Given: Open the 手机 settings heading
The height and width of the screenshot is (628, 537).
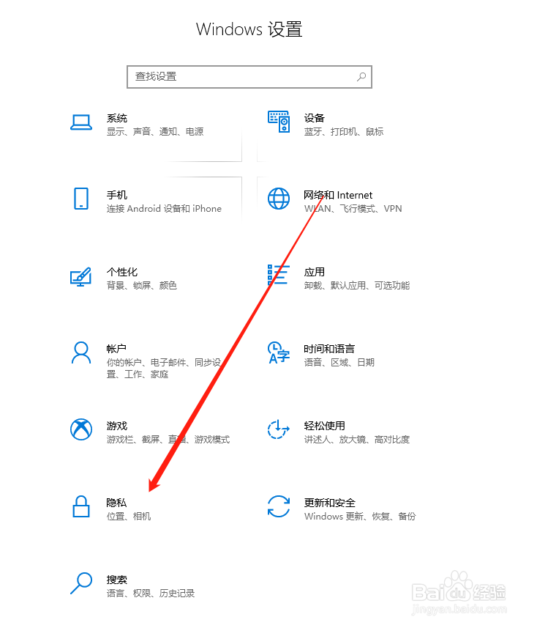Looking at the screenshot, I should pos(117,195).
